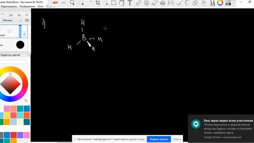The height and width of the screenshot is (143, 254).
Task: Click the Hide (Скрыть) link
Action: 177,139
